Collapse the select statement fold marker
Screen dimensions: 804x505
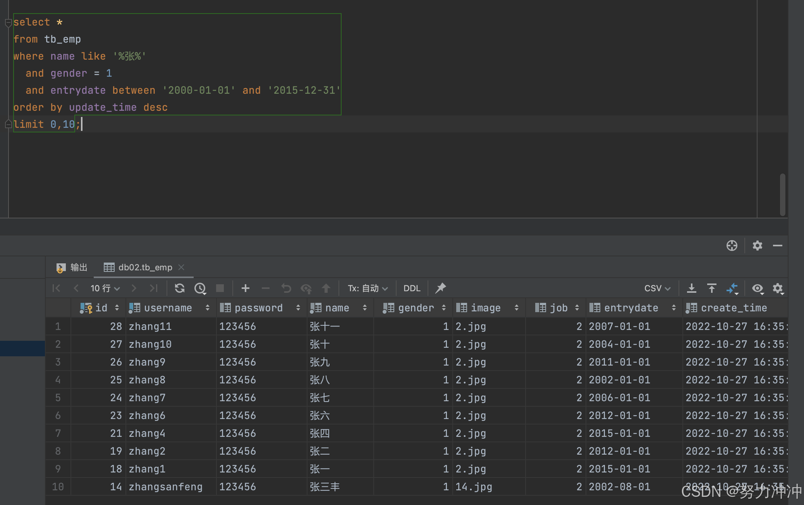pos(8,23)
